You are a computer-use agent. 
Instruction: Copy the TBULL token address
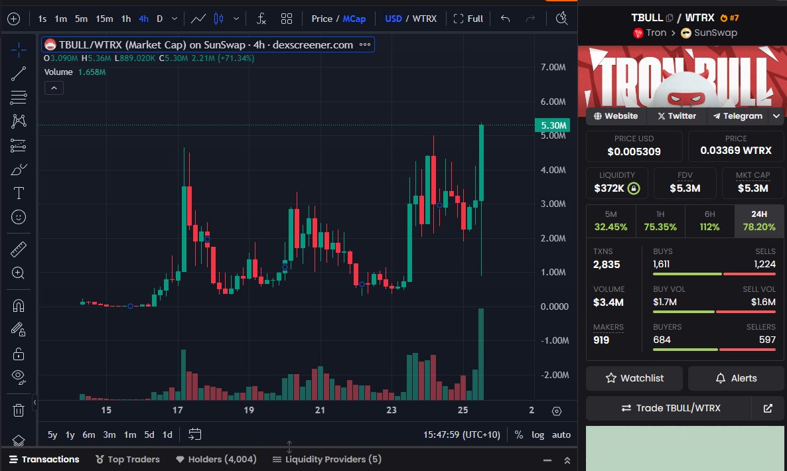[x=670, y=18]
